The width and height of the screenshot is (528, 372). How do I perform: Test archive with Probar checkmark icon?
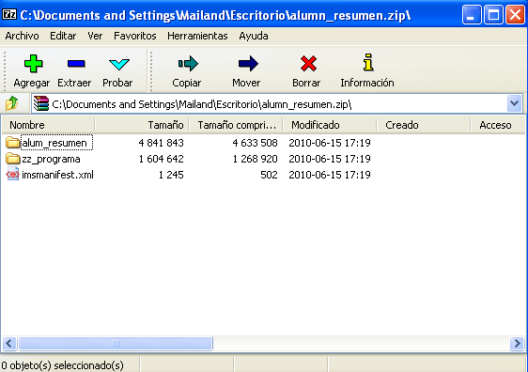[119, 64]
